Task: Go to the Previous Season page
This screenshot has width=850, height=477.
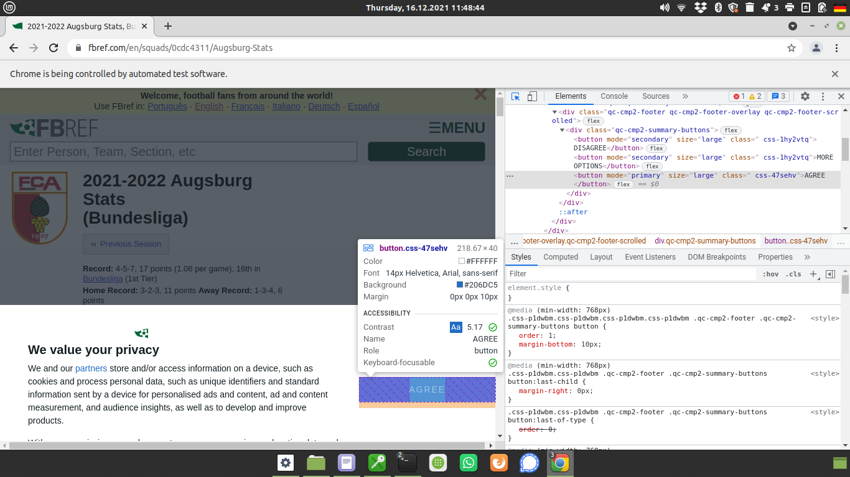Action: click(x=126, y=244)
